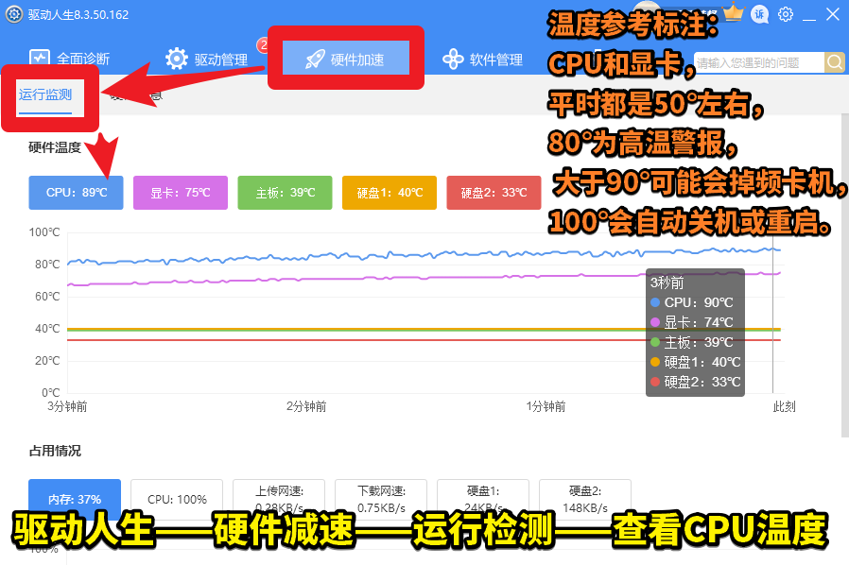Toggle the 显卡: 75℃ temperature series
This screenshot has height=565, width=849.
(180, 192)
